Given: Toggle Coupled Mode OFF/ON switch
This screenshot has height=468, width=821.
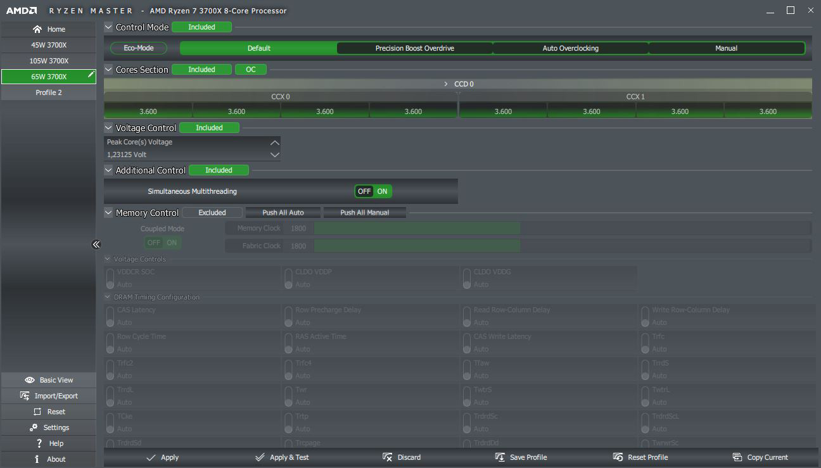Looking at the screenshot, I should pos(163,243).
